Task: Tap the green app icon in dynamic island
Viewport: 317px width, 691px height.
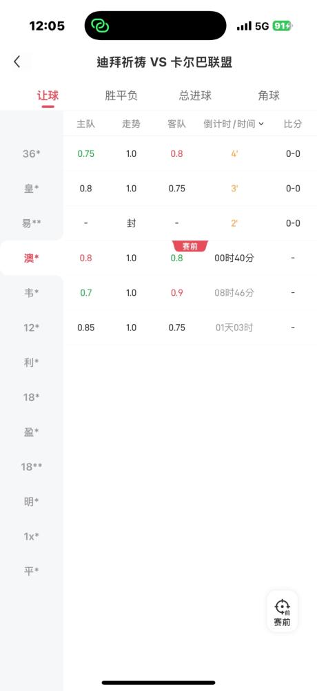Action: pyautogui.click(x=100, y=26)
